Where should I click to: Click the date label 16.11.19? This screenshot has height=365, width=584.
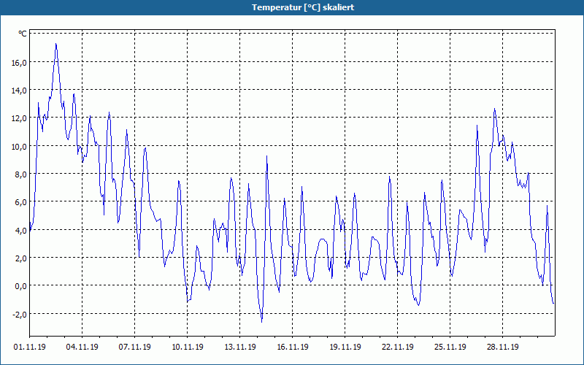293,347
